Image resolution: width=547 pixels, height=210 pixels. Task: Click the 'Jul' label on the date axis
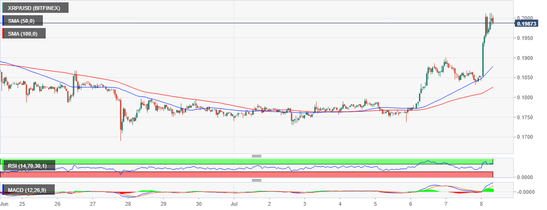click(234, 203)
